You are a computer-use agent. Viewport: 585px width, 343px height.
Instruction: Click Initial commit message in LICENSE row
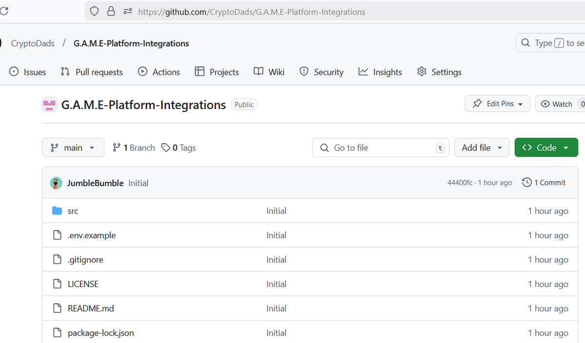[x=276, y=284]
